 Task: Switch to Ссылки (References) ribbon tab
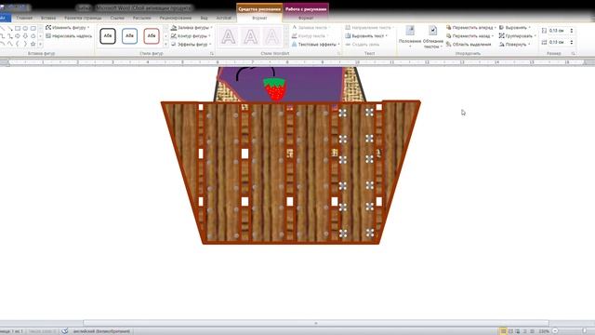(117, 18)
